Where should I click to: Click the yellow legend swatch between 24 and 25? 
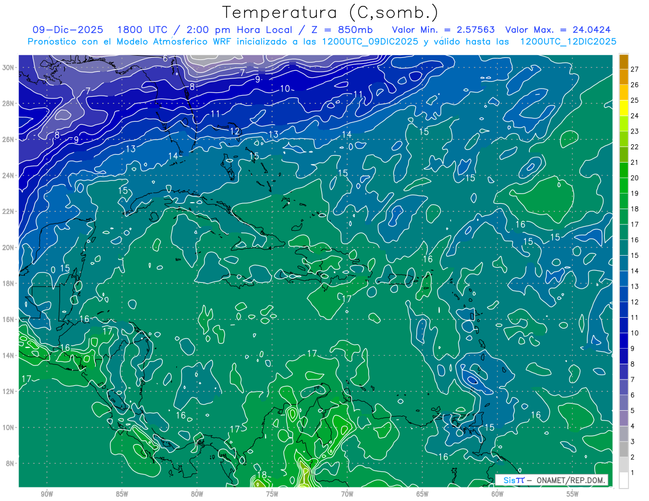coord(624,108)
